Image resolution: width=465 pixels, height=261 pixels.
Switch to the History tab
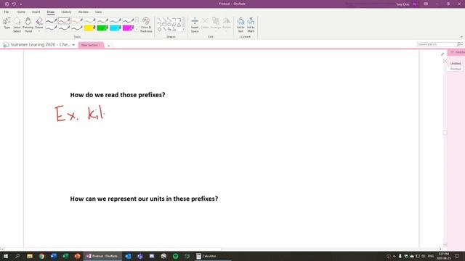coord(66,12)
